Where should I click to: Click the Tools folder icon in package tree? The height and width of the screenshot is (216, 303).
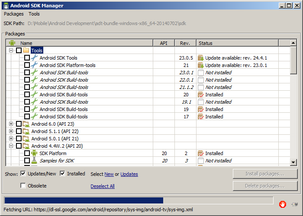pyautogui.click(x=26, y=51)
